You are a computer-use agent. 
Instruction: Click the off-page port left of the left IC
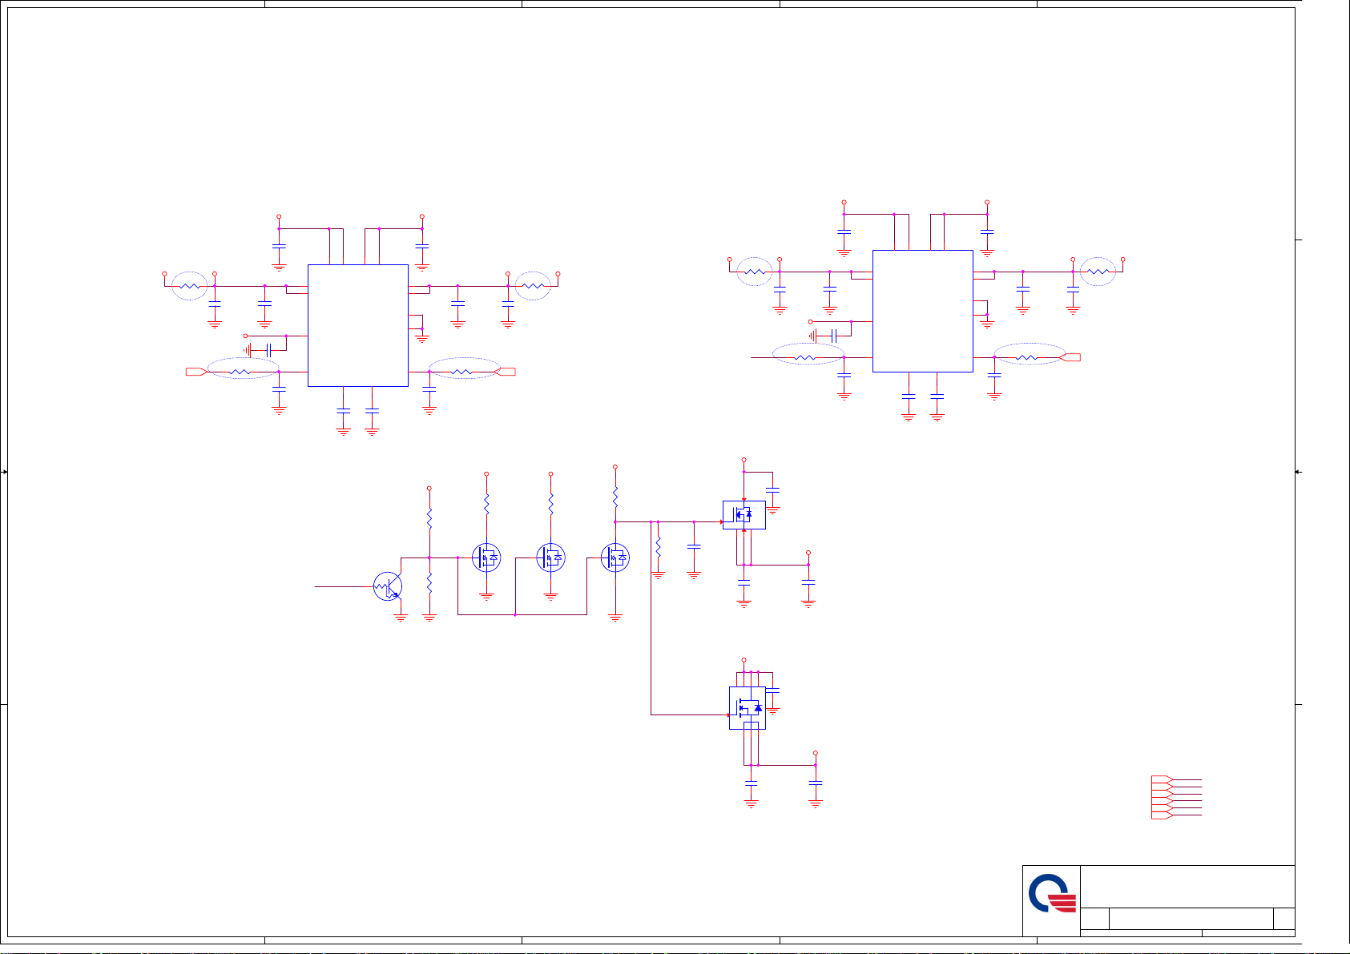point(196,372)
